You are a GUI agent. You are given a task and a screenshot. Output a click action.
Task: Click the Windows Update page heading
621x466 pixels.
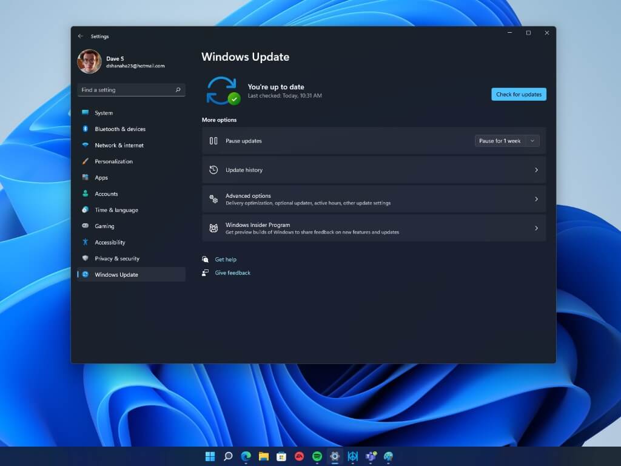[245, 57]
